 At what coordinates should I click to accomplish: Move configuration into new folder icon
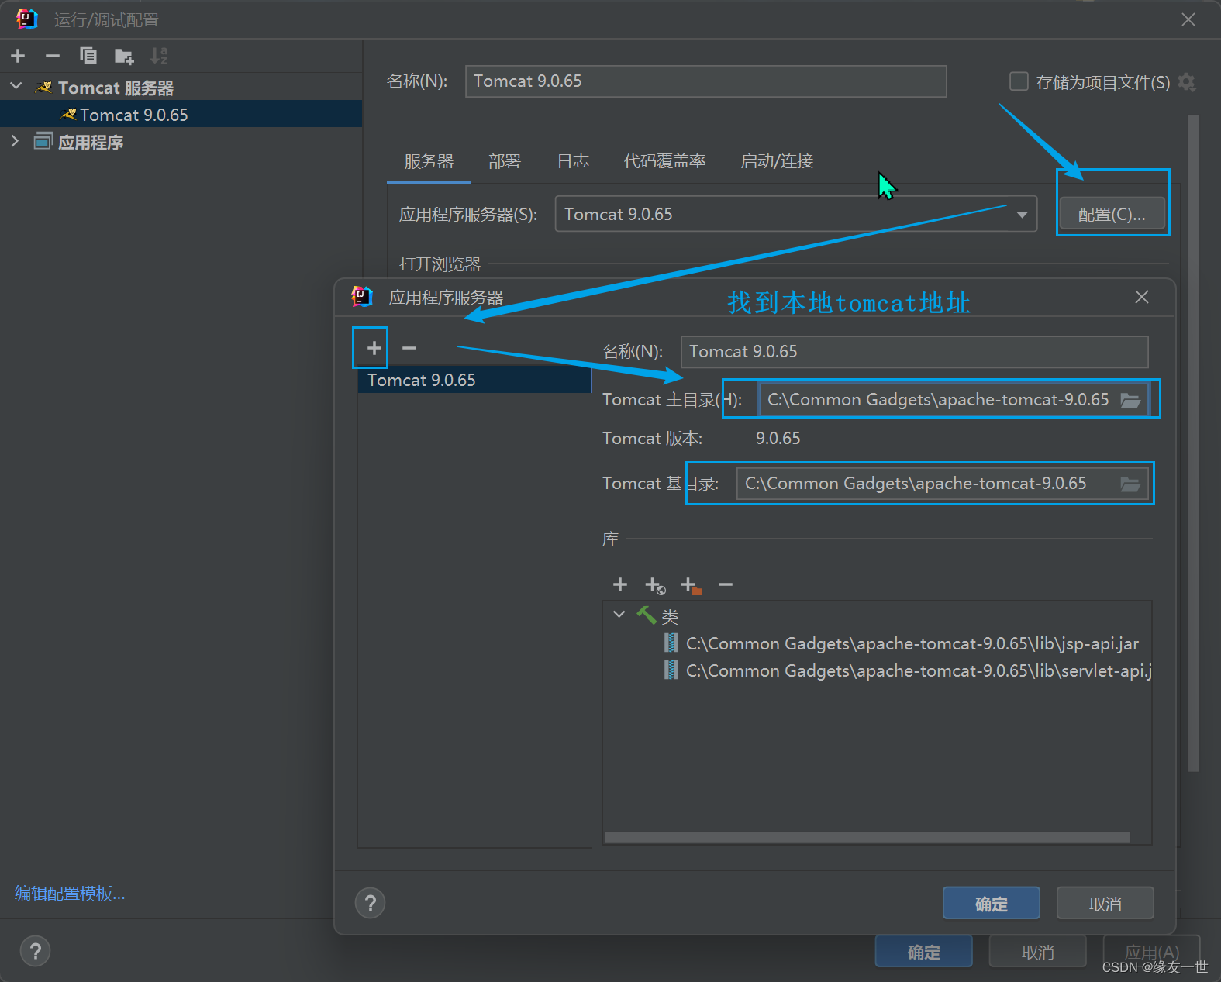click(x=124, y=56)
